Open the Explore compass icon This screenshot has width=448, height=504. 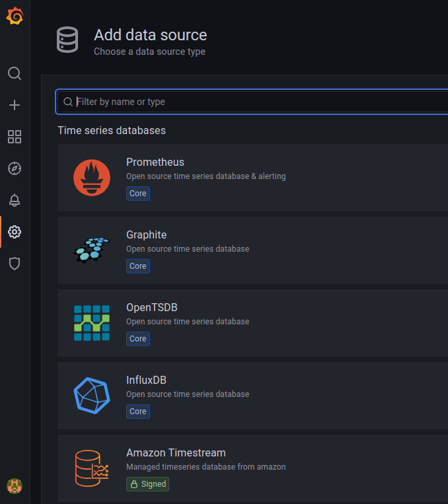(x=15, y=168)
